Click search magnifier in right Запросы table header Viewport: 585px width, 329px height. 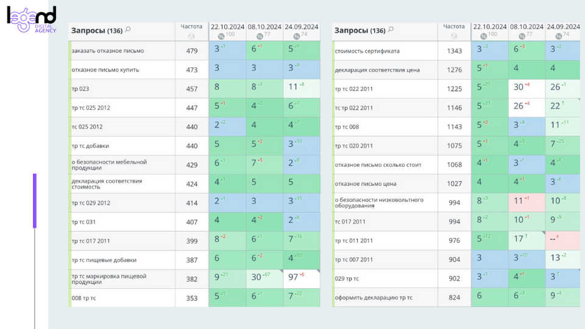click(391, 29)
